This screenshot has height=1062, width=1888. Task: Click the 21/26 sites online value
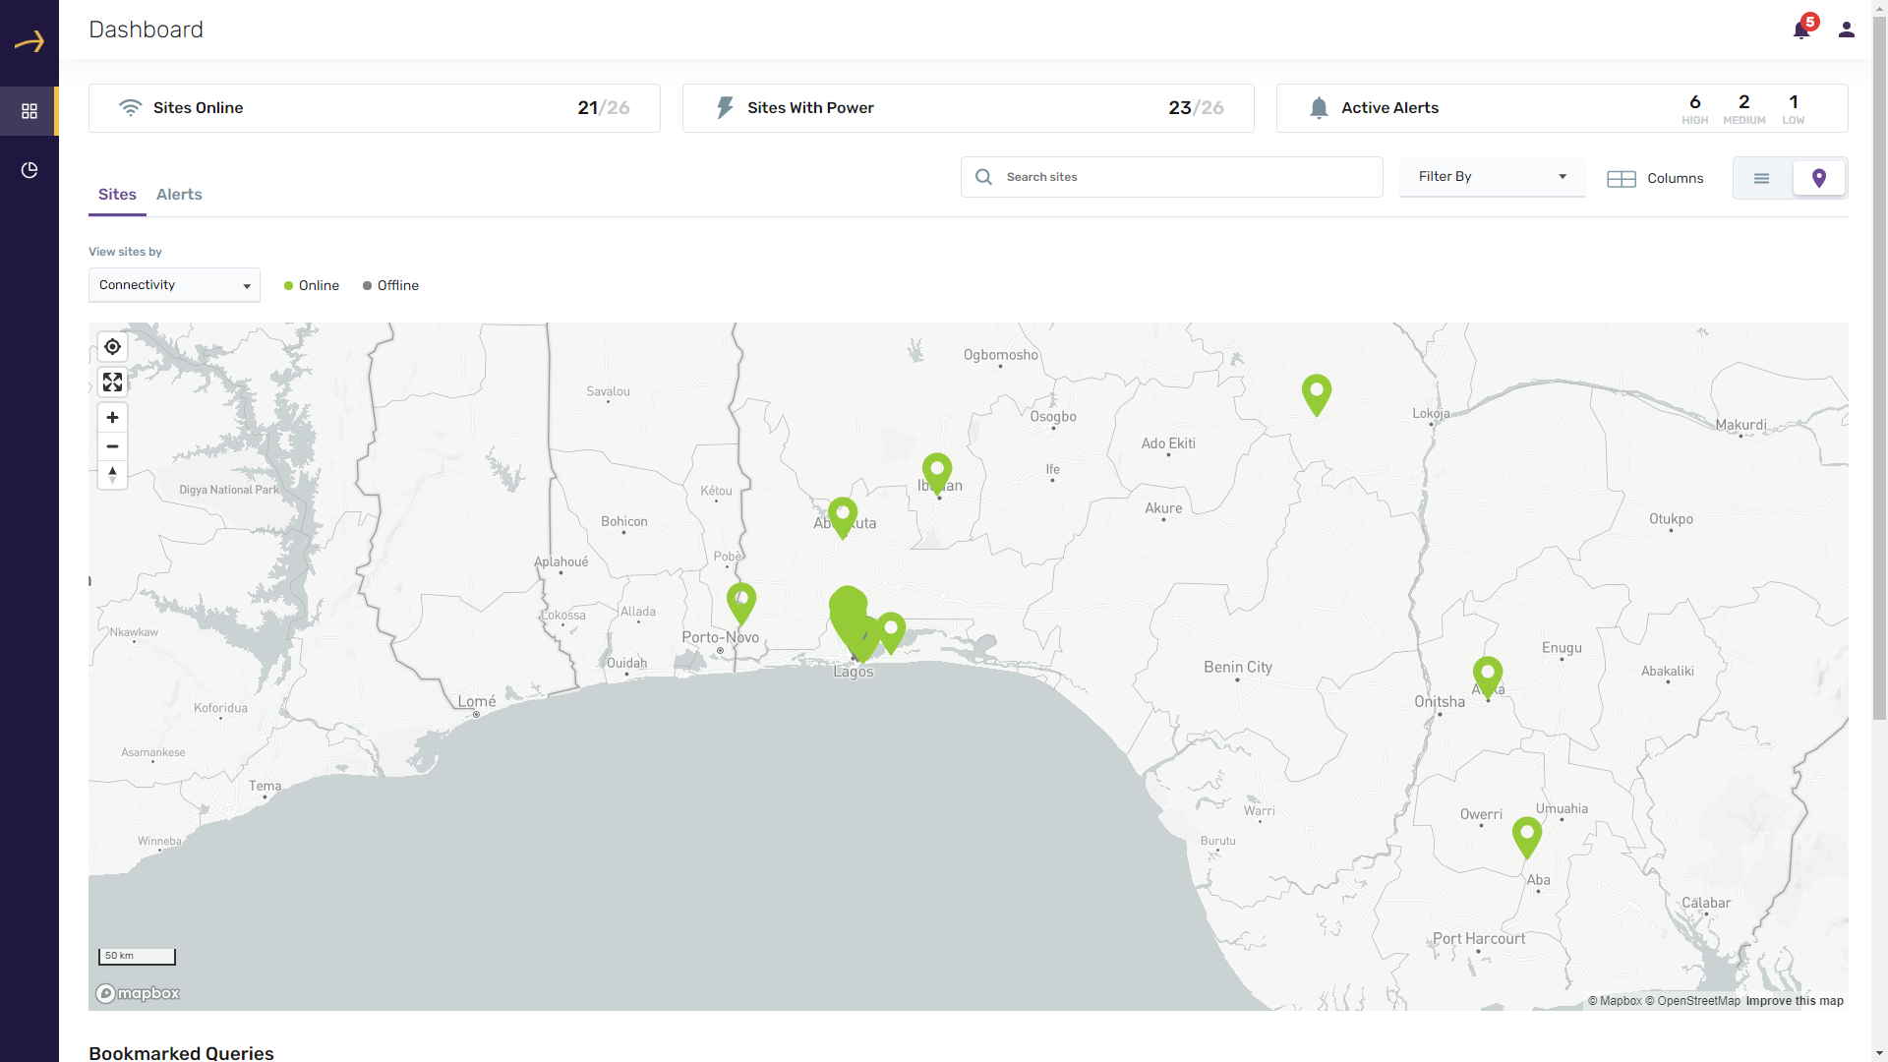(604, 108)
